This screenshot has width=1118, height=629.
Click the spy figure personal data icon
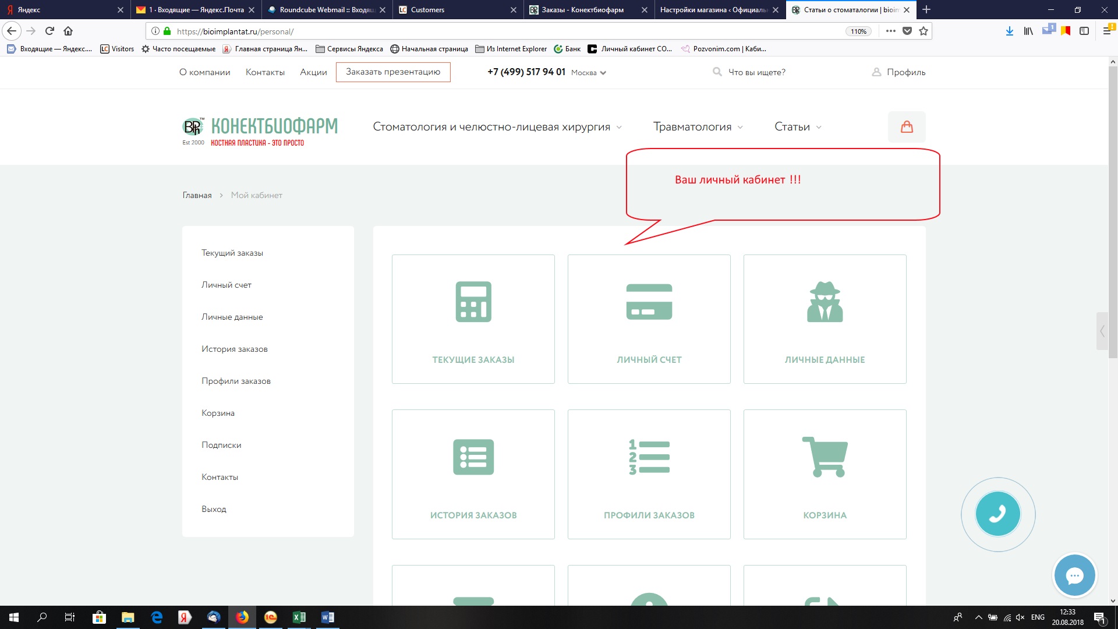825,302
